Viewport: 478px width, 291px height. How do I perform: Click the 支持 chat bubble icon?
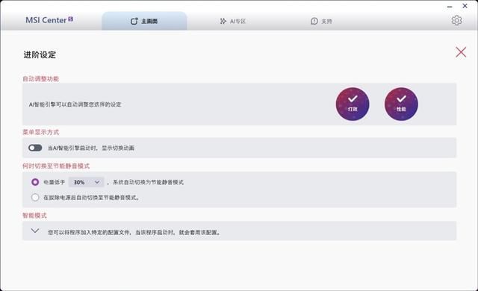point(314,21)
